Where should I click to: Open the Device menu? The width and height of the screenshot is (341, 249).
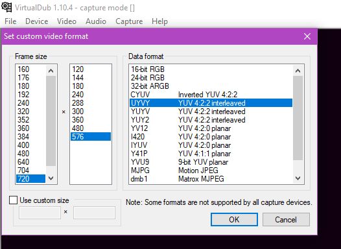click(36, 21)
